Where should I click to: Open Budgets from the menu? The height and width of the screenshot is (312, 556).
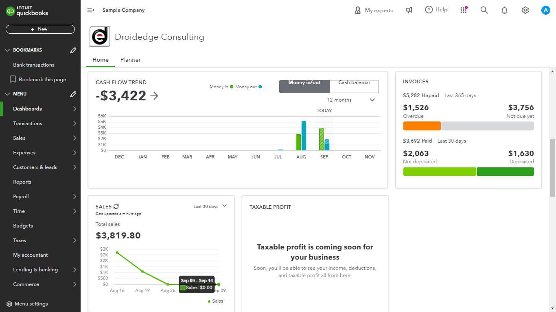pos(23,226)
